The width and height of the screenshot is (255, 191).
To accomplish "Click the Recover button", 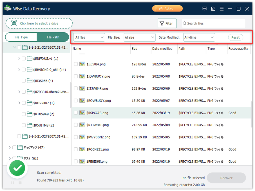I will [226, 178].
